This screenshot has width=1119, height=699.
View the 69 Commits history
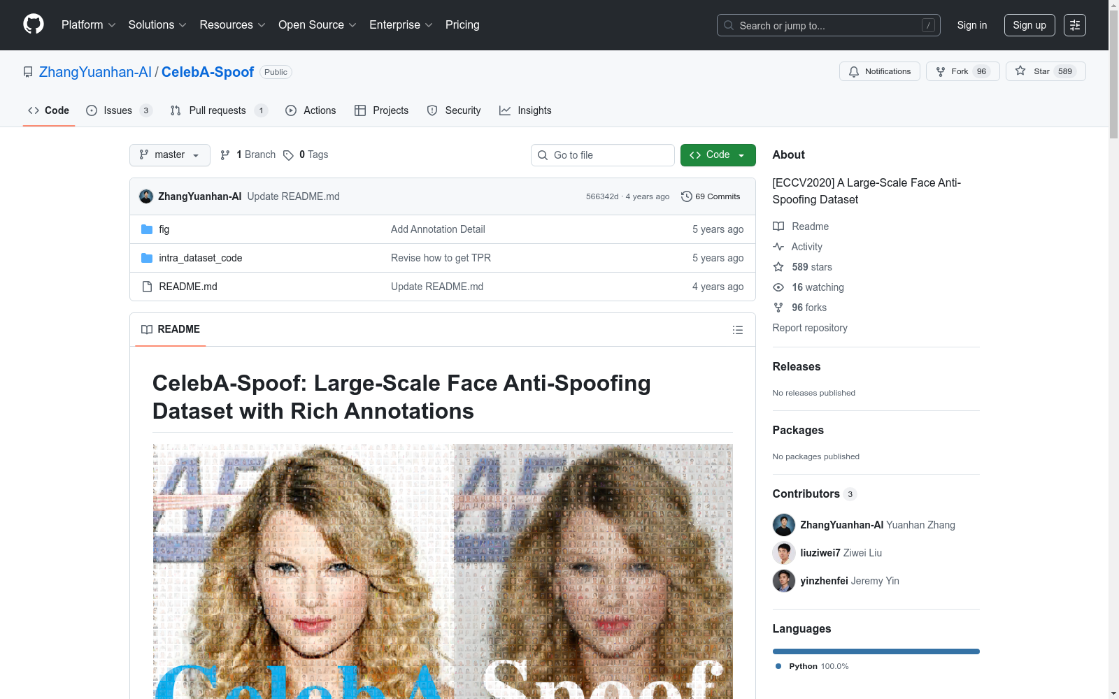711,196
